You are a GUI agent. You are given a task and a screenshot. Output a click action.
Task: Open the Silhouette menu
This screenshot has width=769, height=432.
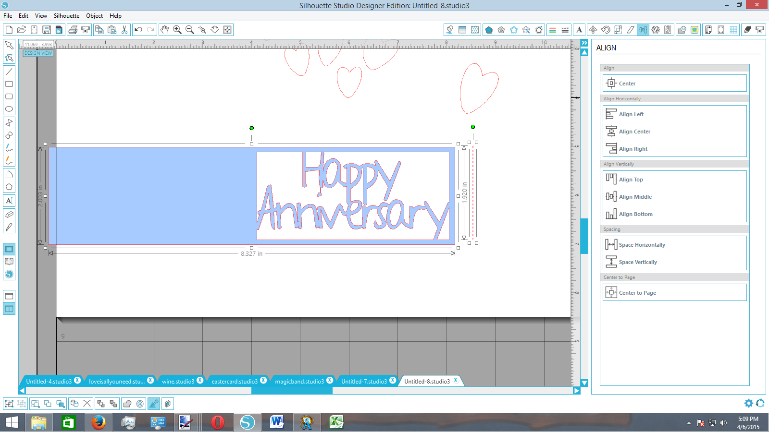pos(66,16)
